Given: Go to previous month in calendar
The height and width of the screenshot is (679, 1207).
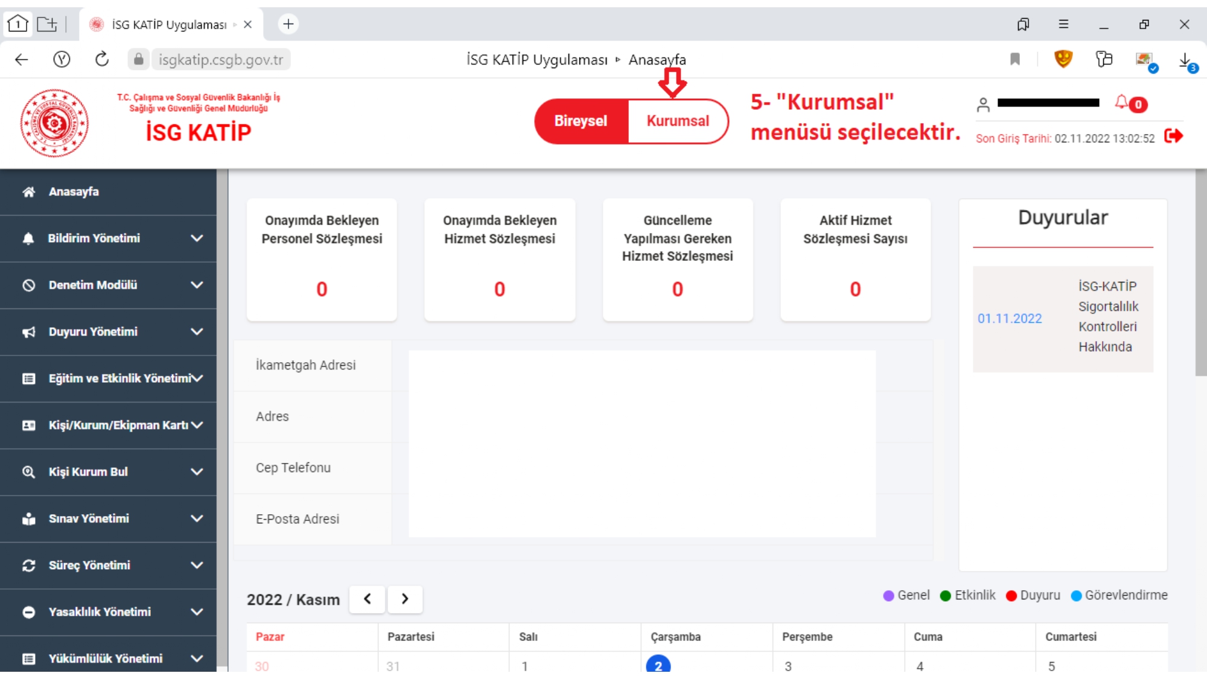Looking at the screenshot, I should pyautogui.click(x=367, y=599).
